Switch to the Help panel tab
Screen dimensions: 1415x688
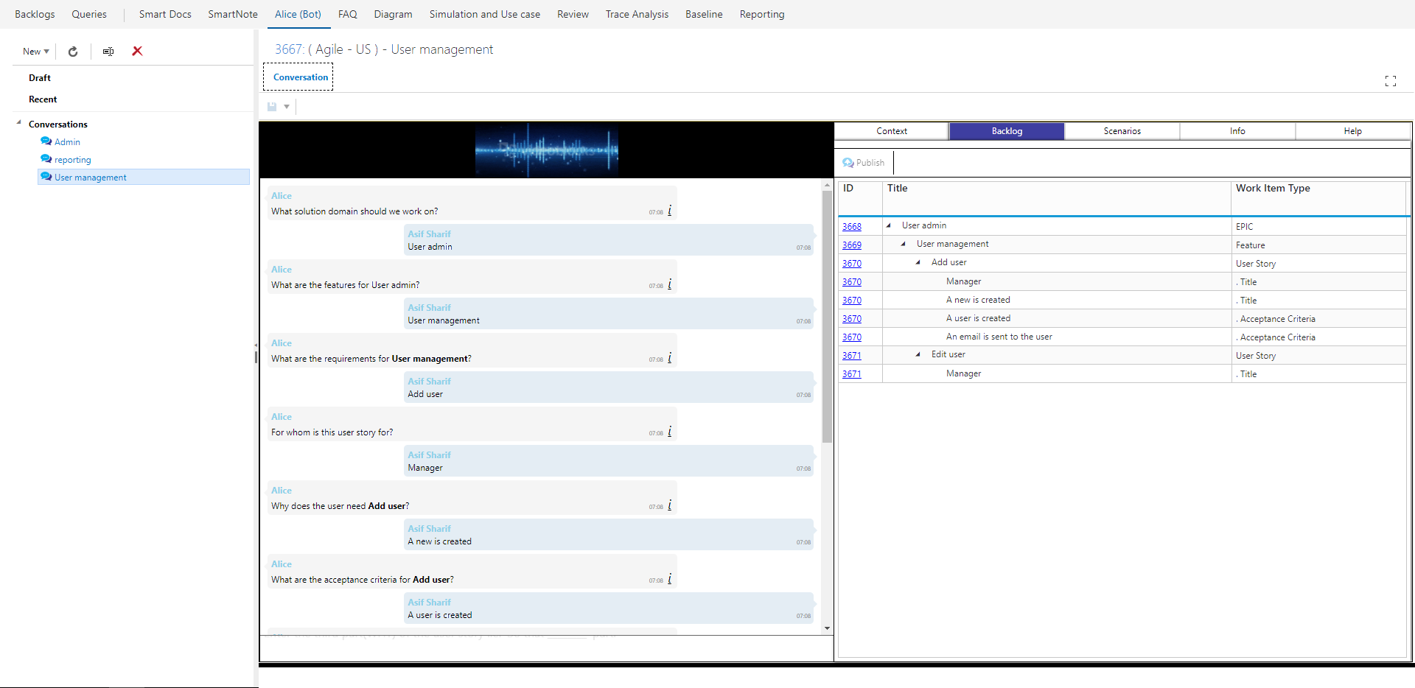[1353, 131]
